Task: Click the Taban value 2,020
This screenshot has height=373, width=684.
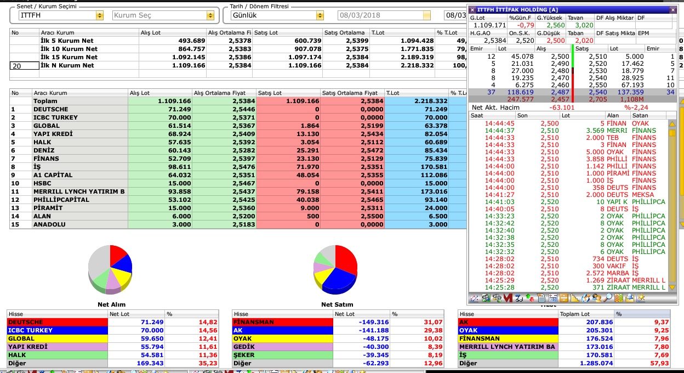Action: click(x=584, y=41)
